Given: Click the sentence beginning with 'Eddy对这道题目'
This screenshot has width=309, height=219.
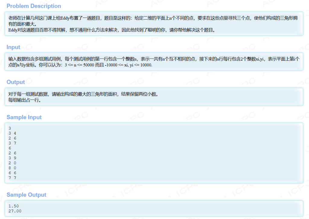Looking at the screenshot, I should click(x=112, y=30).
